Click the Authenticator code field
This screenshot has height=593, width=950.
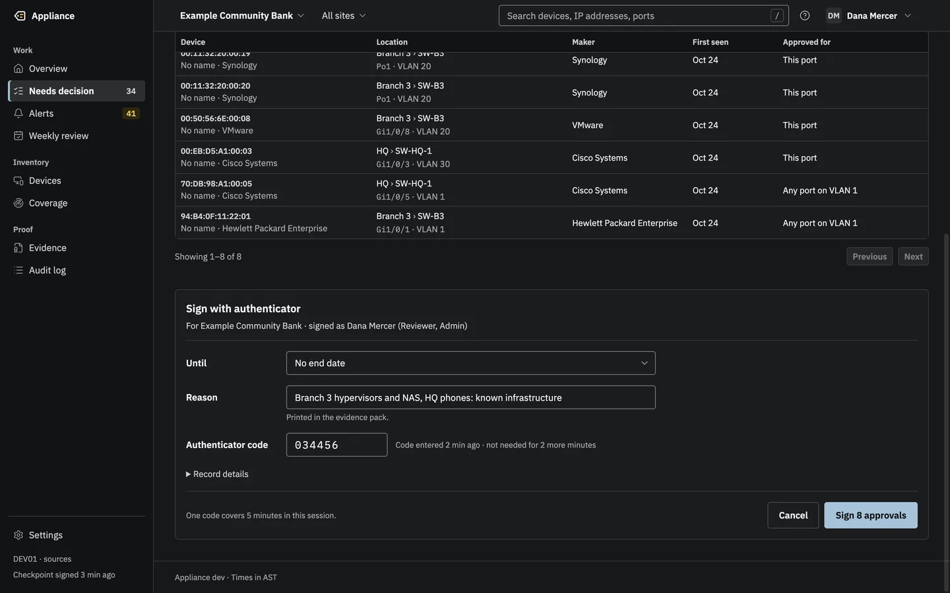pos(336,445)
